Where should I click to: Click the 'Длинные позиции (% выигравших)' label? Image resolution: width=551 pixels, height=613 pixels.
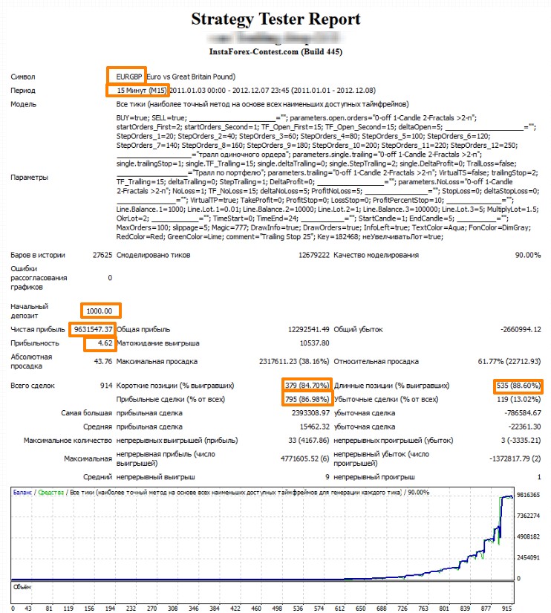point(391,386)
